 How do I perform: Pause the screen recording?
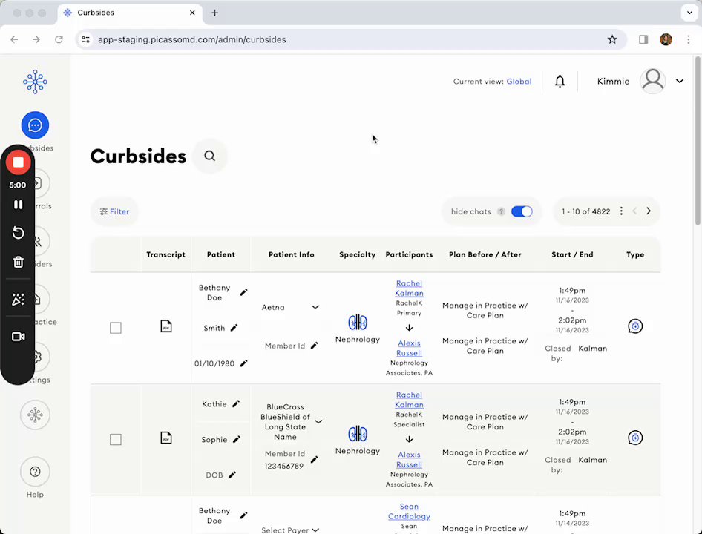coord(18,205)
